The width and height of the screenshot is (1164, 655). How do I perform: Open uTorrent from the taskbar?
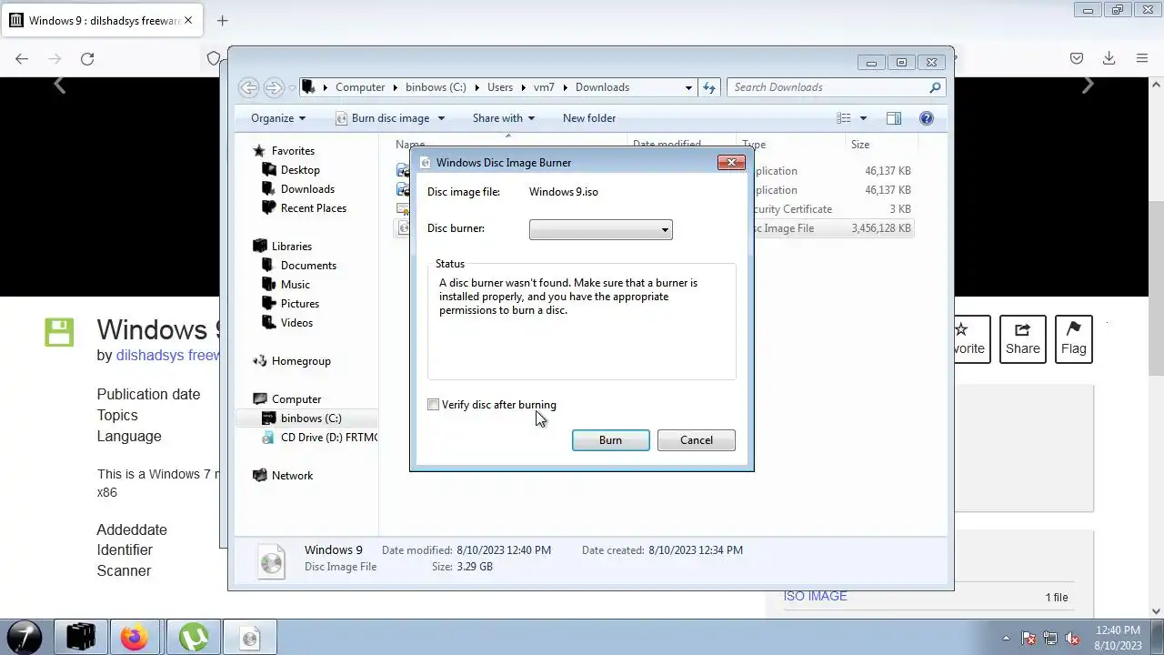point(194,638)
